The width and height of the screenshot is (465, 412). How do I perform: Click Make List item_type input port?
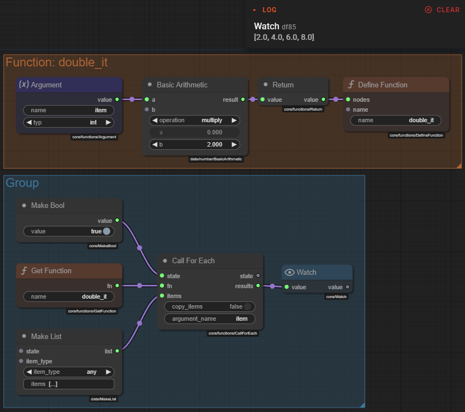(x=21, y=361)
